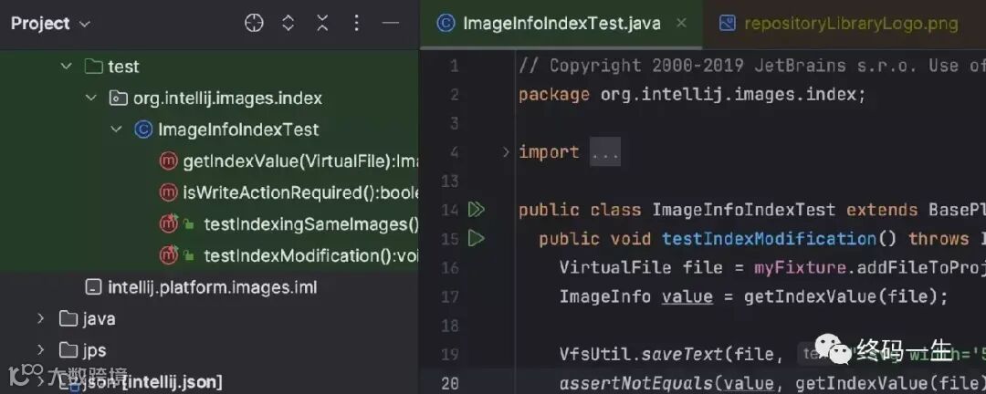Image resolution: width=986 pixels, height=394 pixels.
Task: Click the Select Opened File crosshair icon
Action: tap(254, 24)
